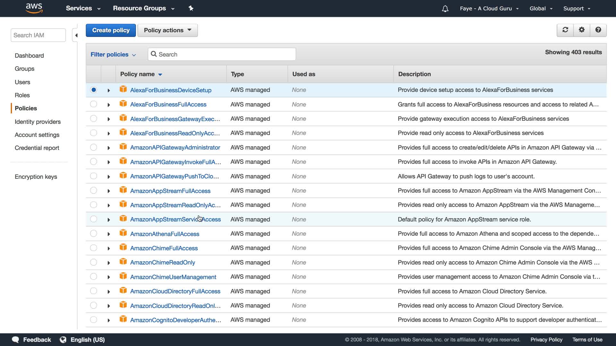The image size is (616, 346).
Task: Expand the AmazonAPIGatewayAdministrator row details
Action: click(109, 148)
